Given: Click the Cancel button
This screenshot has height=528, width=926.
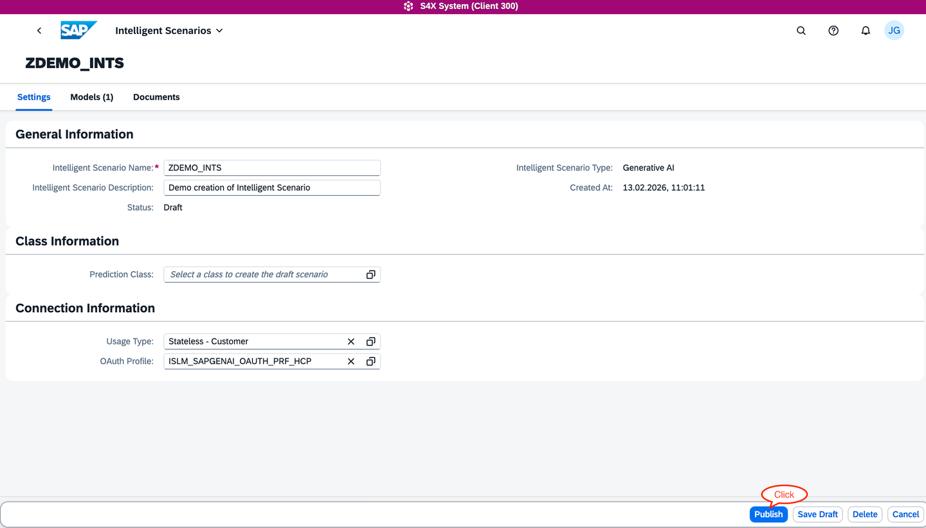Looking at the screenshot, I should click(x=905, y=515).
